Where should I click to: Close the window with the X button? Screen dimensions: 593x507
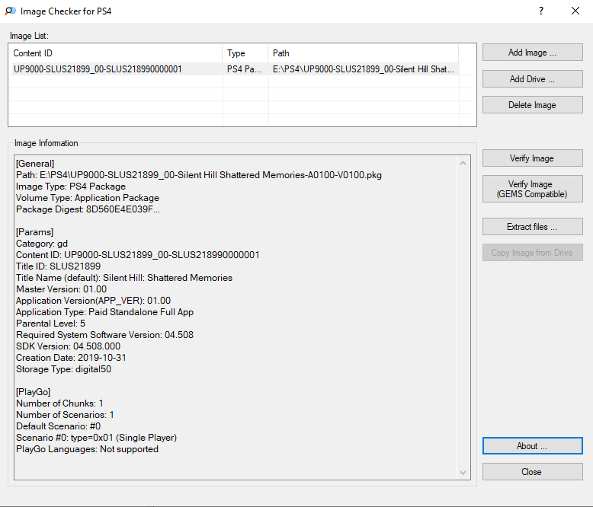[575, 11]
